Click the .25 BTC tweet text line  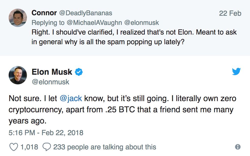(121, 110)
